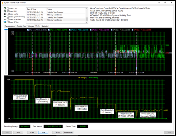Click the No battery status field
Viewport: 176px width, 136px height.
click(x=25, y=126)
